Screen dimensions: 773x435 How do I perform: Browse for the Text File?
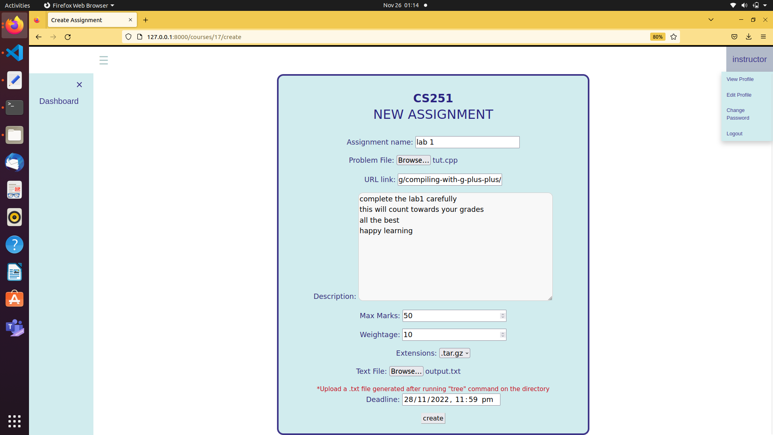click(x=406, y=371)
